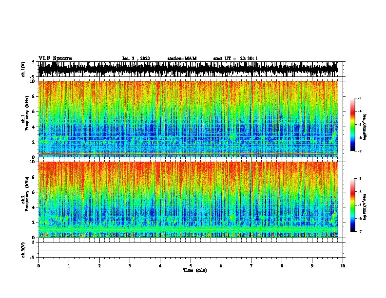Click the time axis tick label "5"
The width and height of the screenshot is (386, 298).
click(191, 266)
